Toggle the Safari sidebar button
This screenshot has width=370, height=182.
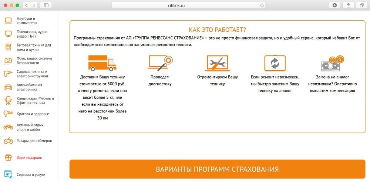[x=46, y=5]
